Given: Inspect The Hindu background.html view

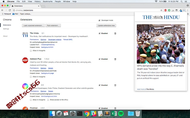Looking at the screenshot, I should (47, 47).
